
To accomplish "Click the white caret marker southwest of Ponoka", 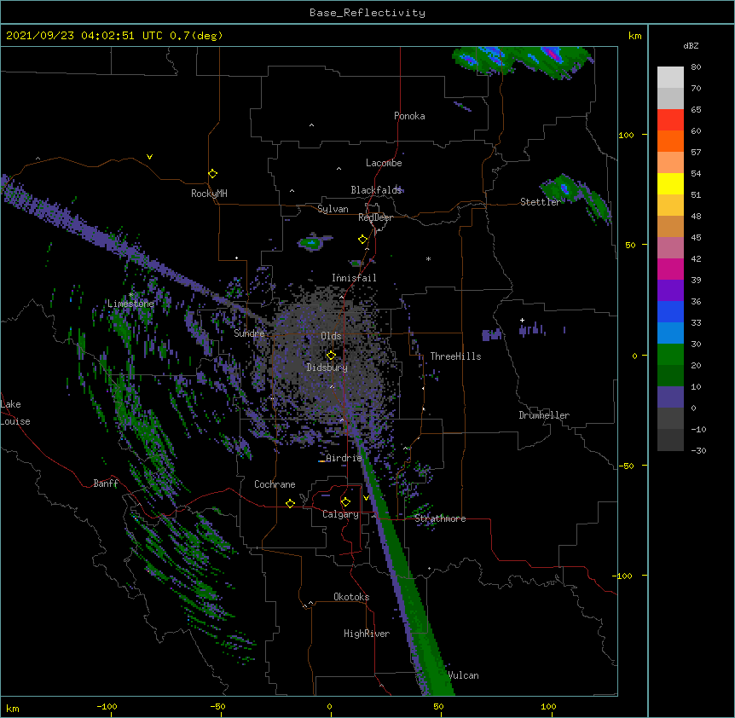I will 311,125.
